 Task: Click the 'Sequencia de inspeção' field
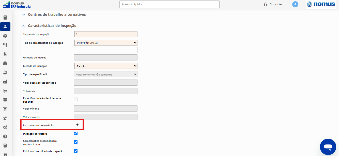click(106, 34)
